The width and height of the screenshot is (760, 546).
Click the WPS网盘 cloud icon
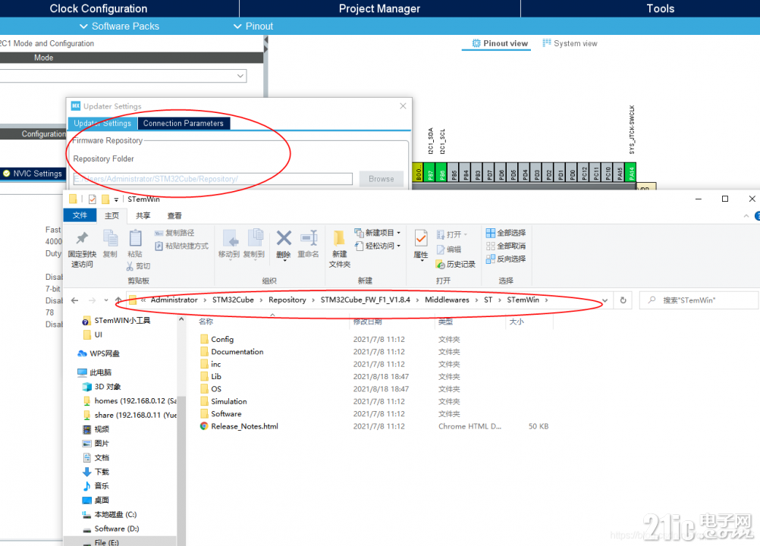pyautogui.click(x=83, y=353)
